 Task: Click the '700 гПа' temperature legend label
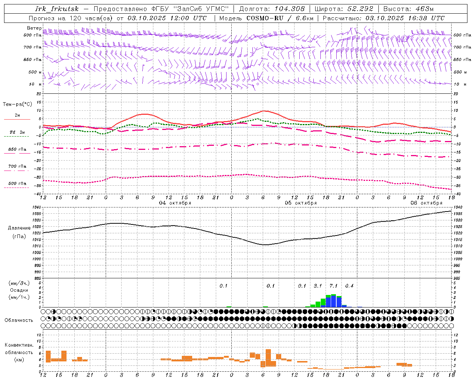[x=17, y=166]
